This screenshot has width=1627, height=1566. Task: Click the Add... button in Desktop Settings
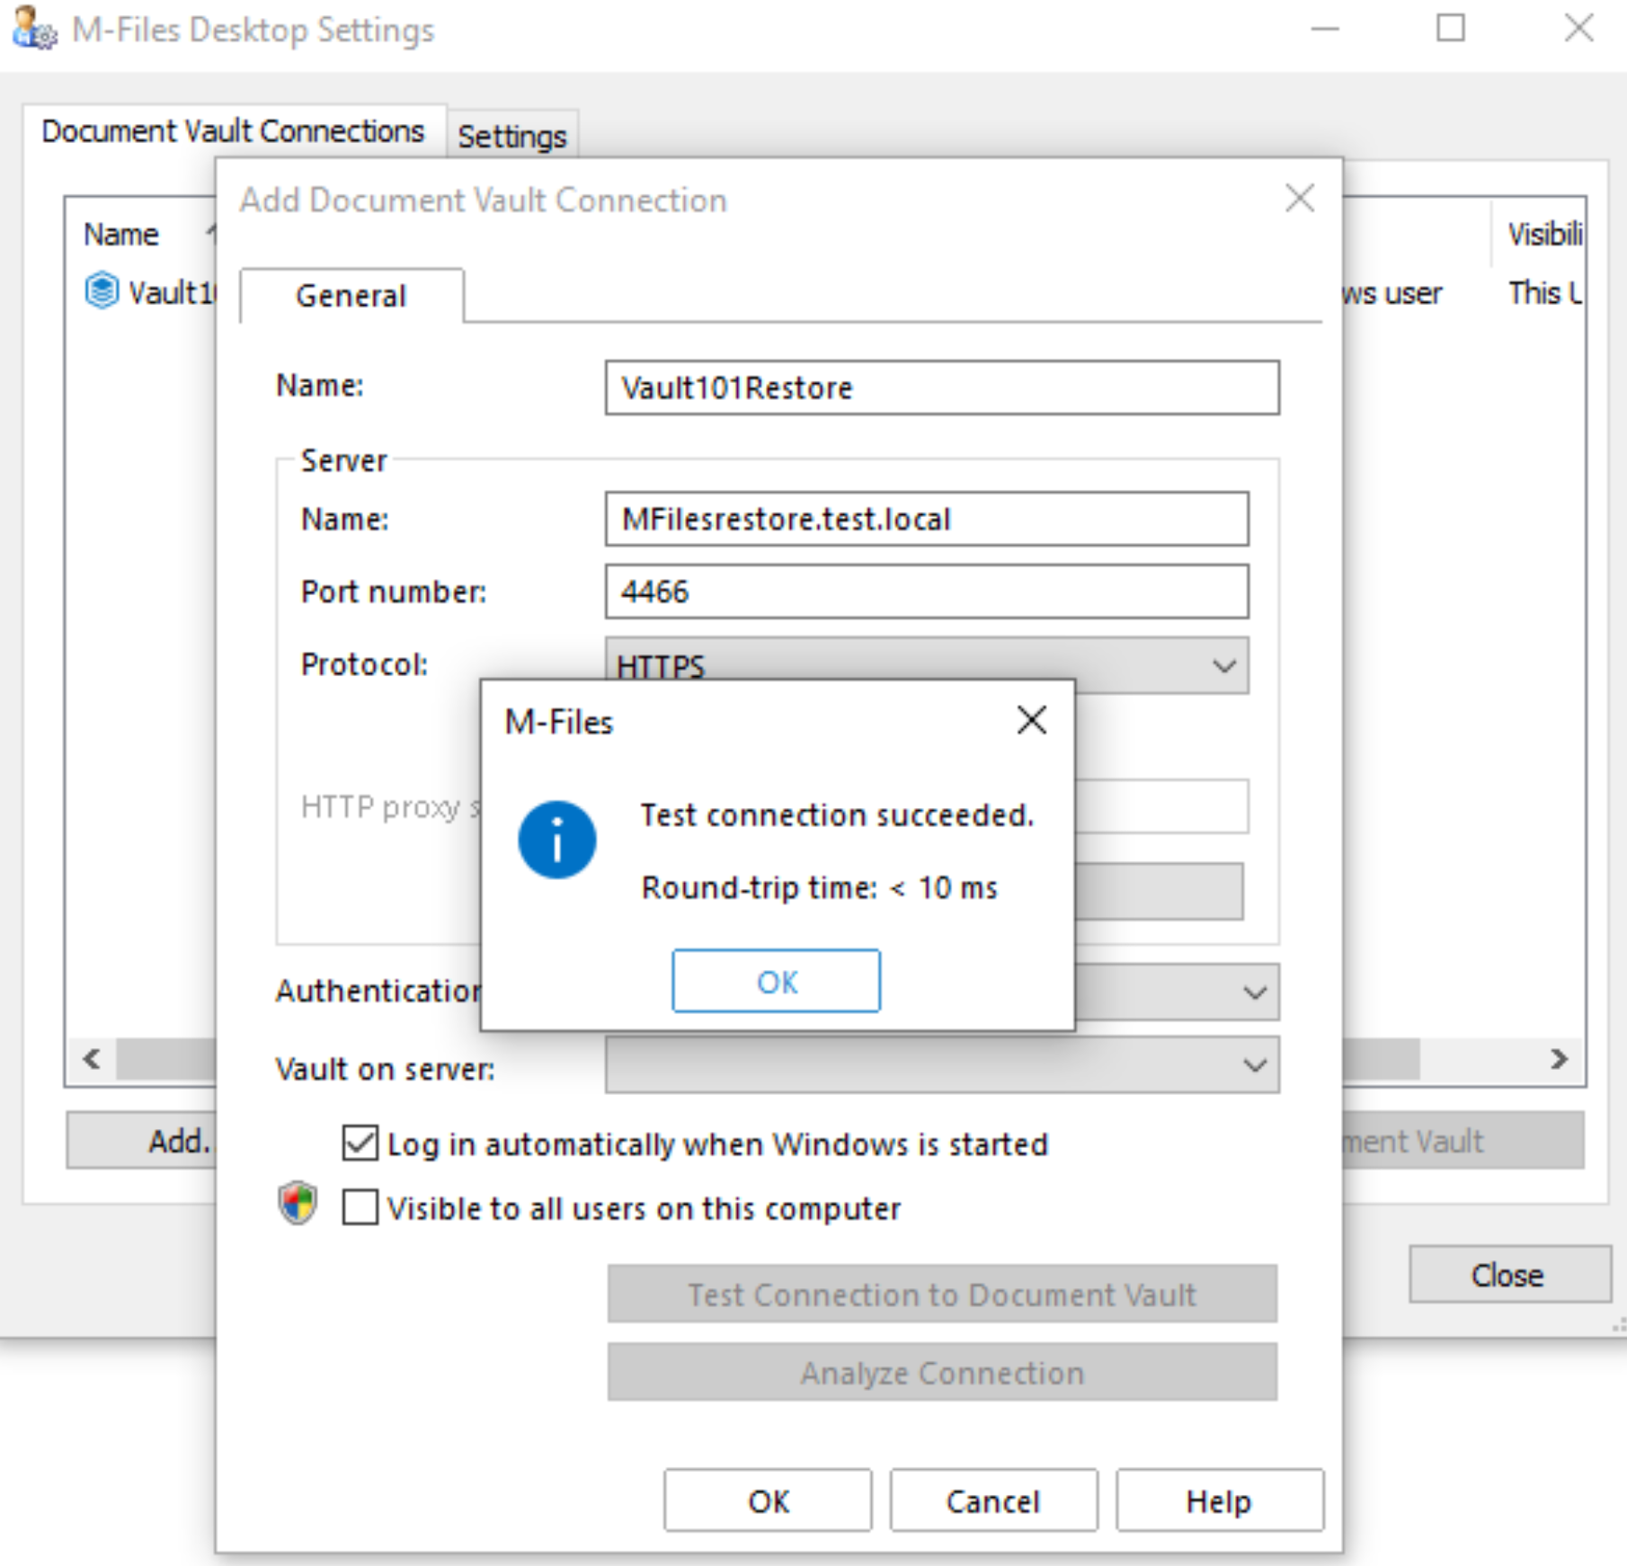142,1141
